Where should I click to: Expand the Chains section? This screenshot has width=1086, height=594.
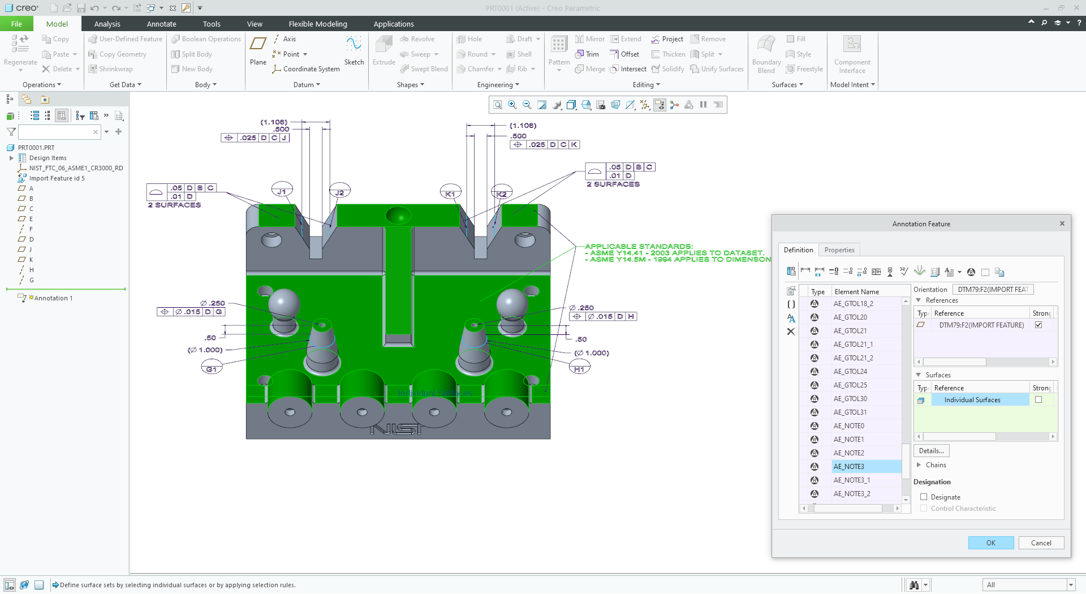919,465
